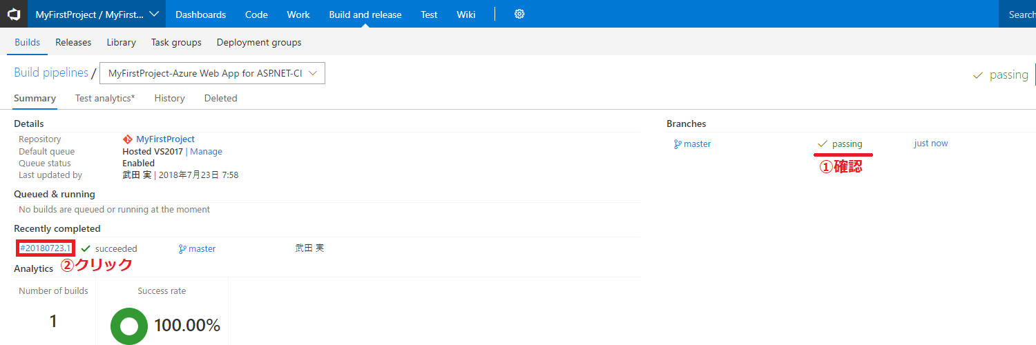Open the Deployment groups tab
The height and width of the screenshot is (345, 1036).
click(x=259, y=42)
